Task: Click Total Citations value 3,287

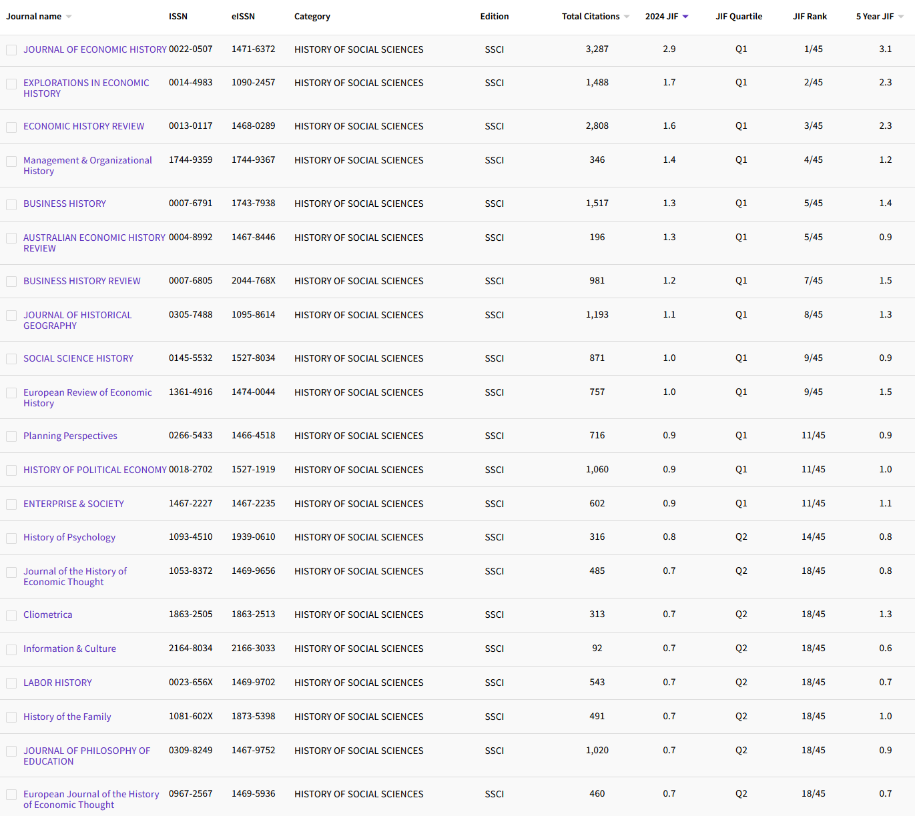Action: click(597, 49)
